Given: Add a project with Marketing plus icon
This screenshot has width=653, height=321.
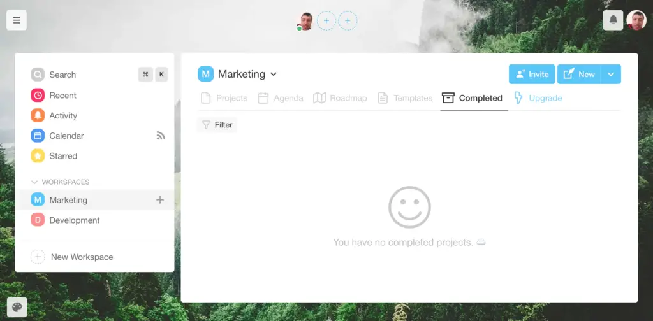Looking at the screenshot, I should (x=160, y=200).
